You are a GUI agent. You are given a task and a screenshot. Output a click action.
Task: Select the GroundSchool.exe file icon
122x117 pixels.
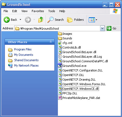[60, 66]
